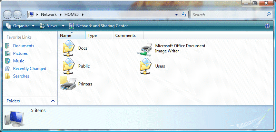Select the Users label text
The width and height of the screenshot is (276, 132).
pyautogui.click(x=160, y=66)
